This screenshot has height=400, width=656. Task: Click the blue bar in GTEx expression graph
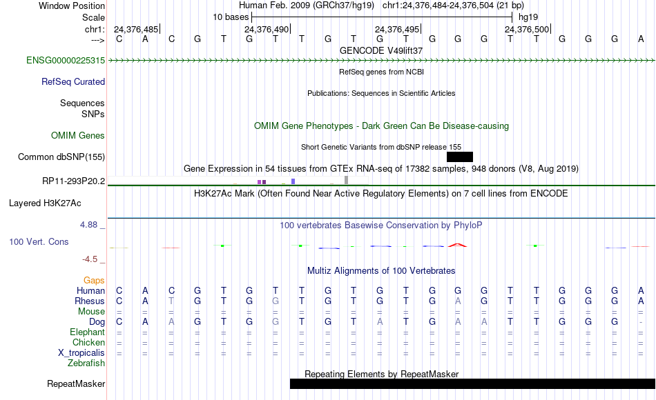293,181
